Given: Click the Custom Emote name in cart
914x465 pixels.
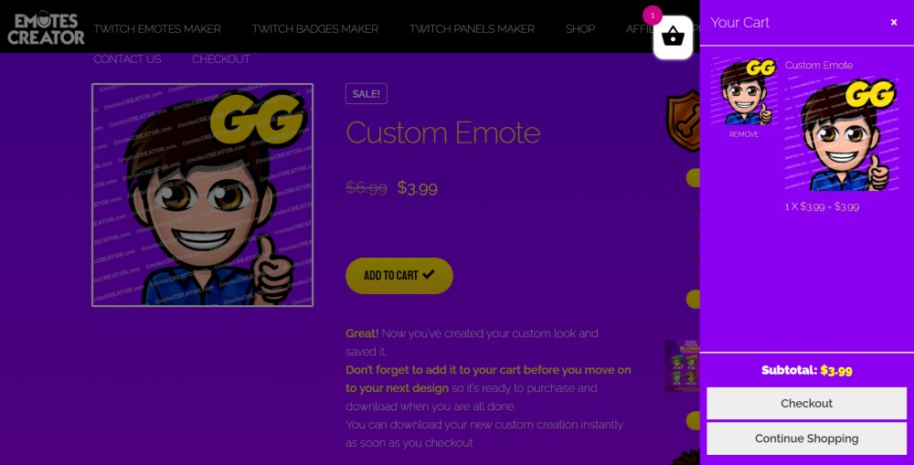Looking at the screenshot, I should (818, 65).
